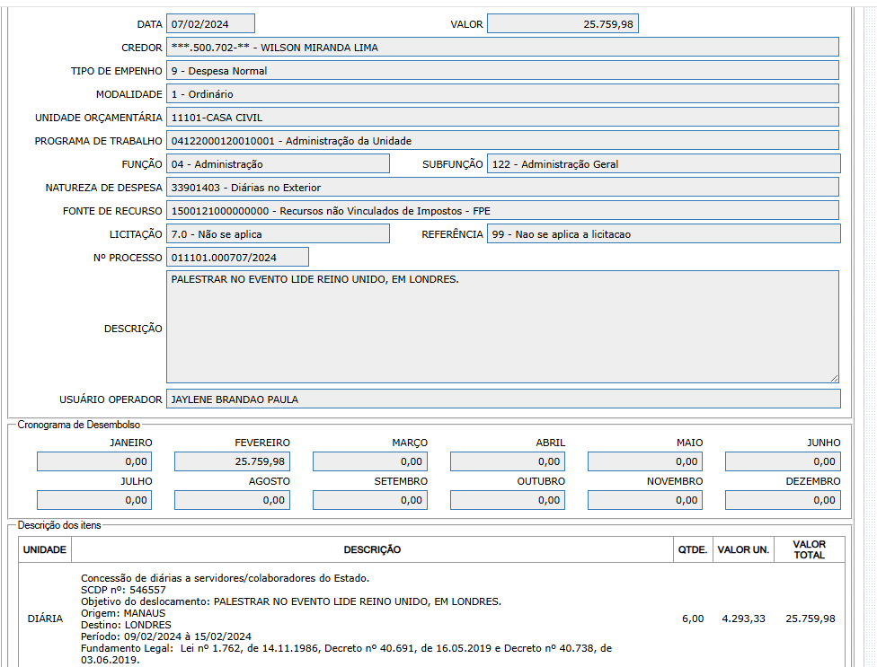Viewport: 877px width, 667px height.
Task: Focus the REFERÊNCIA field
Action: pos(663,234)
